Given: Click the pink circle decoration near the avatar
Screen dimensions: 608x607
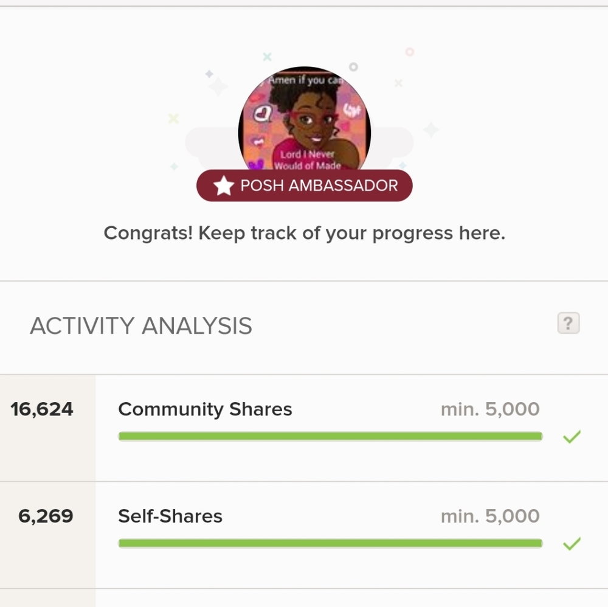Looking at the screenshot, I should (x=409, y=52).
